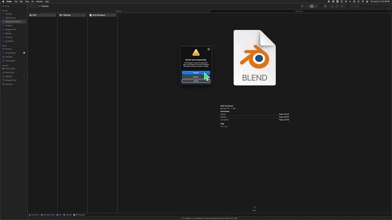Click the iCloud Drive sync progress indicator
This screenshot has width=392, height=220.
coord(24,53)
